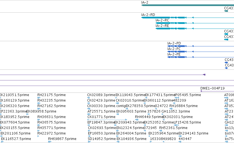Open EST RH27162.5prime
This screenshot has height=143, width=234.
point(51,106)
